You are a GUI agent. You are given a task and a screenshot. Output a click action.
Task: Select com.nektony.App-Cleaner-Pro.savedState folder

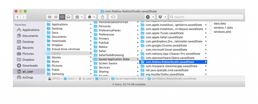(x=173, y=54)
